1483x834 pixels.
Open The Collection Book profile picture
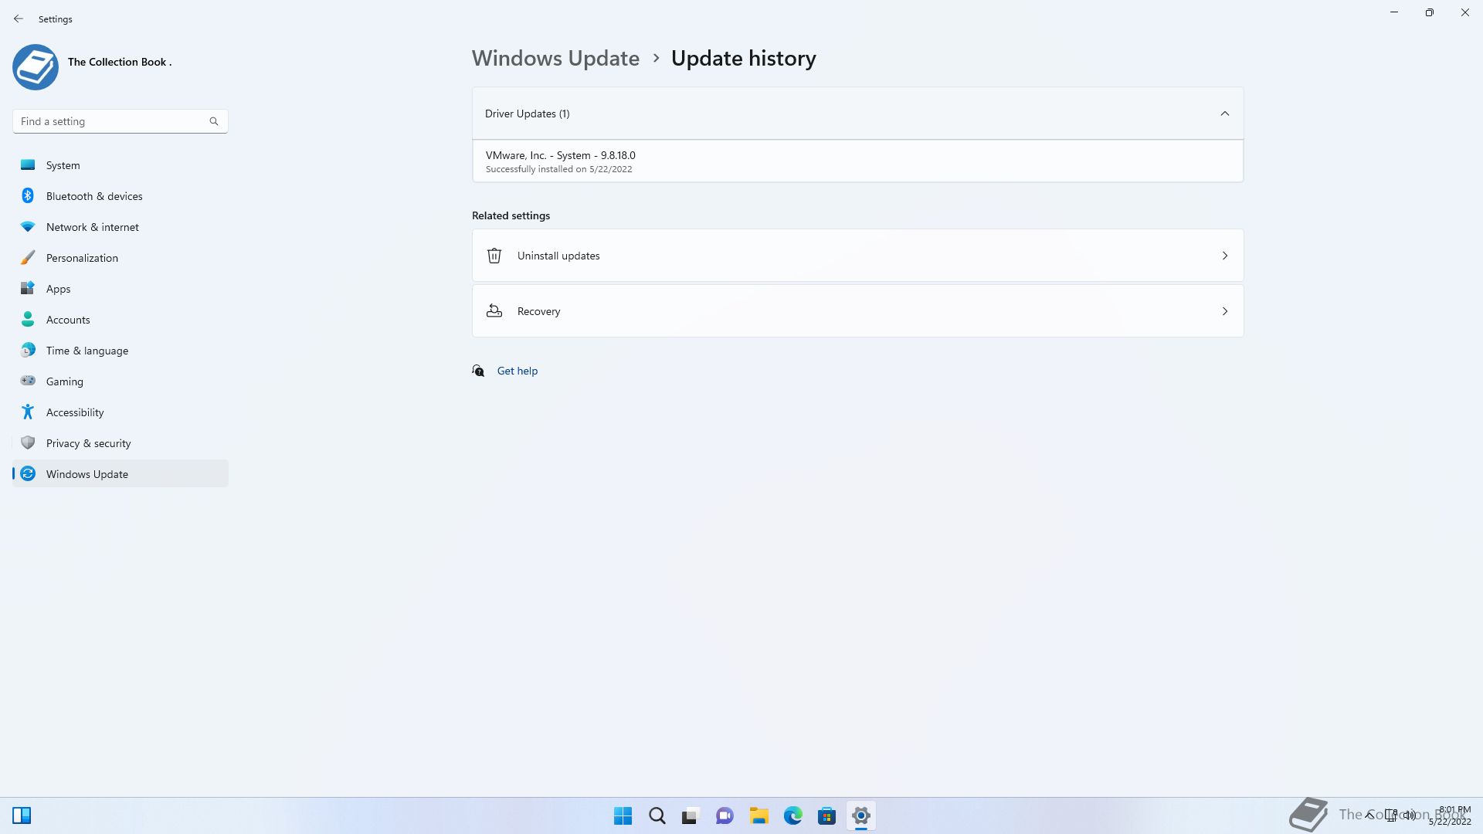(36, 67)
